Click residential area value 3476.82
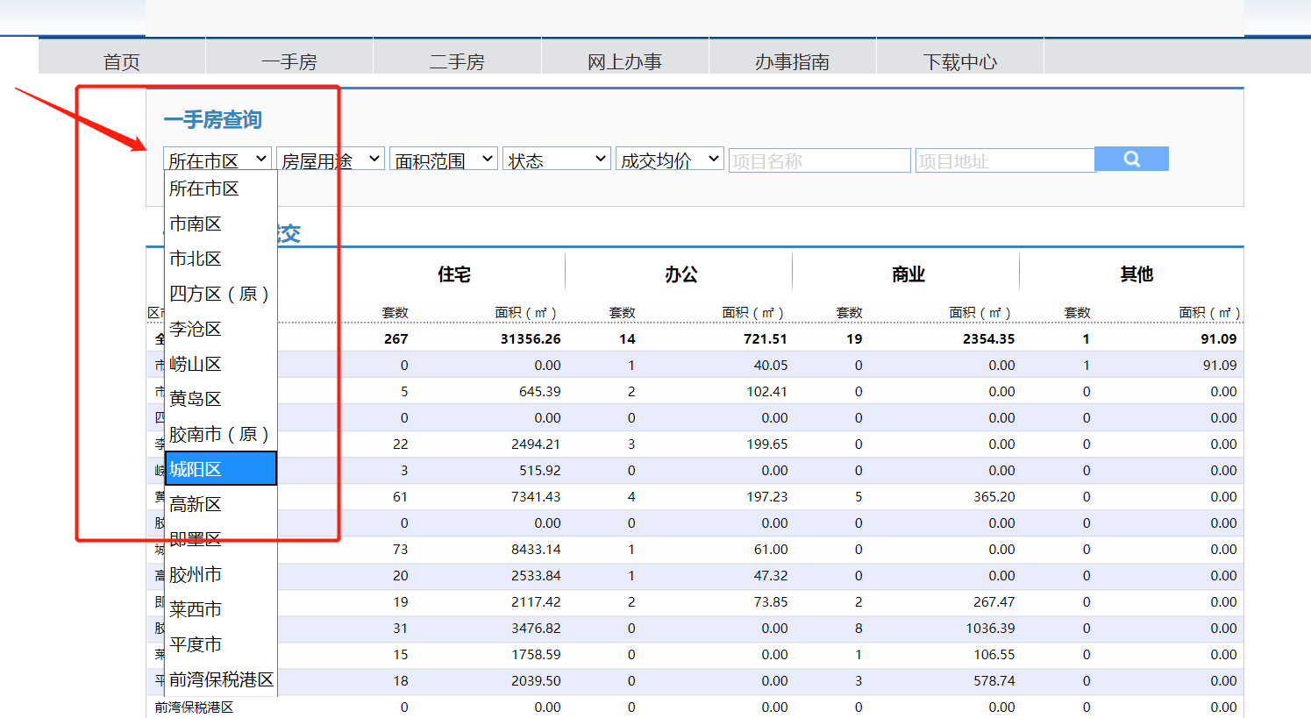Screen dimensions: 1311x718 (536, 628)
